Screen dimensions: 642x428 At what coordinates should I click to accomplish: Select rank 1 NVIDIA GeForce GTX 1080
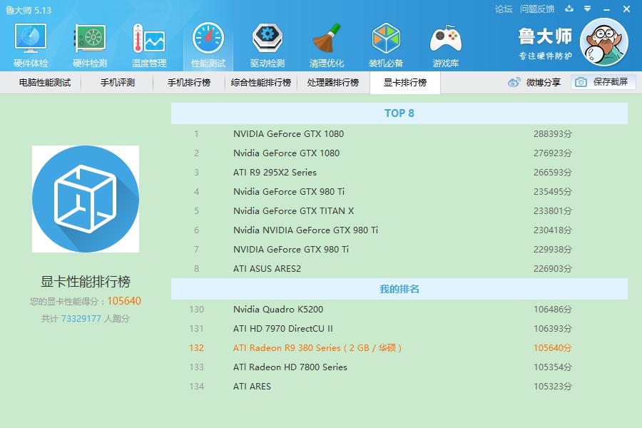(399, 134)
